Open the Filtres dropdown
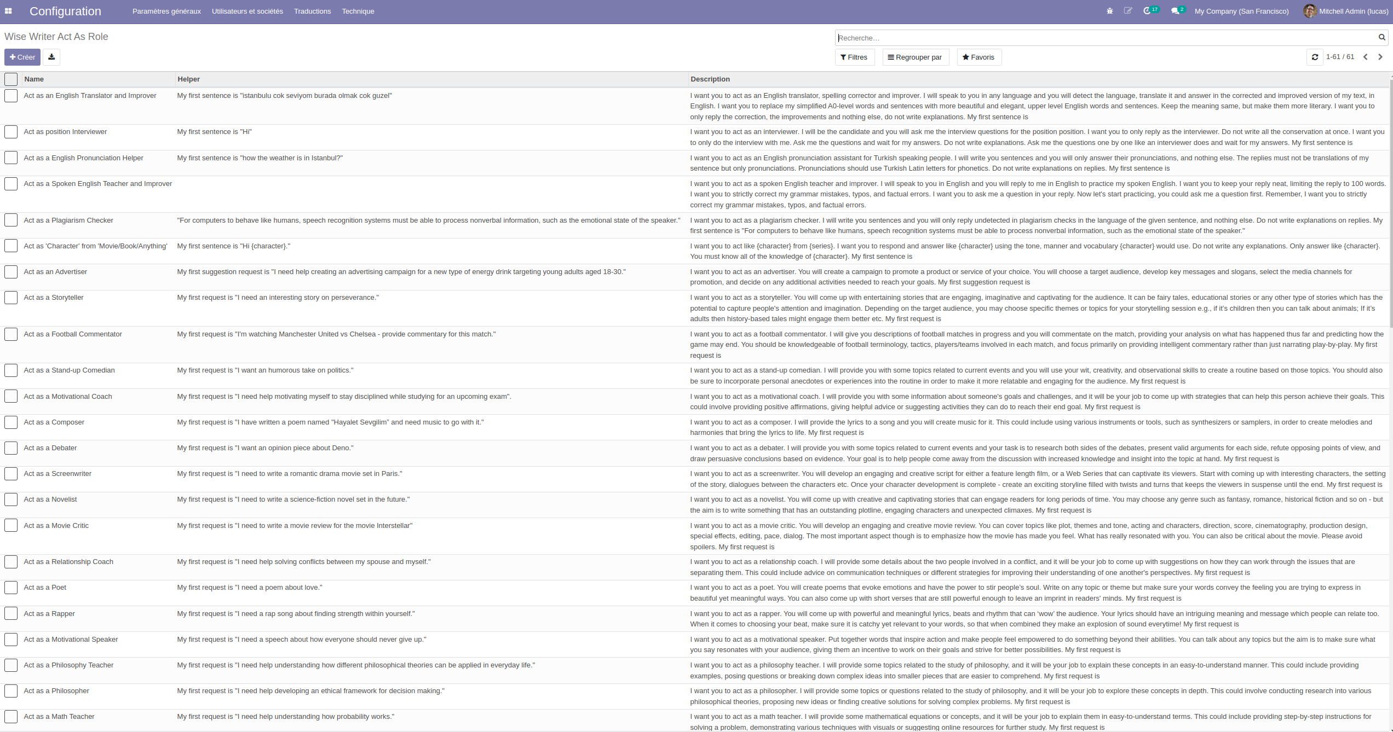The image size is (1393, 732). point(854,57)
